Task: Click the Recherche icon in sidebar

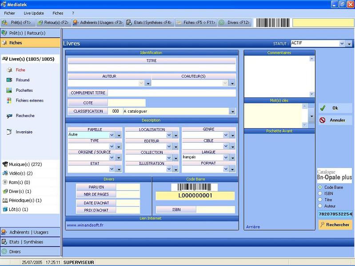Action: click(x=9, y=116)
